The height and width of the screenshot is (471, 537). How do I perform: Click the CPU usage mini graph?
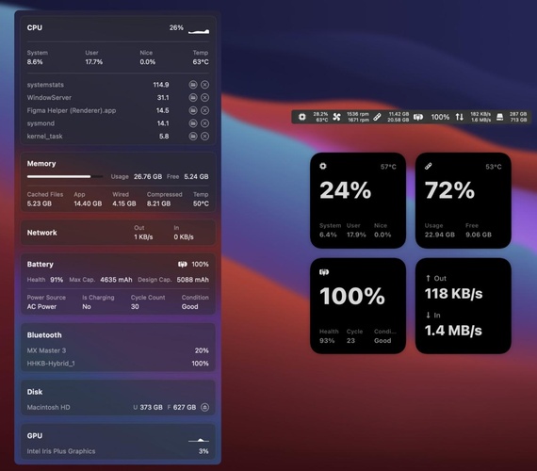pyautogui.click(x=199, y=31)
